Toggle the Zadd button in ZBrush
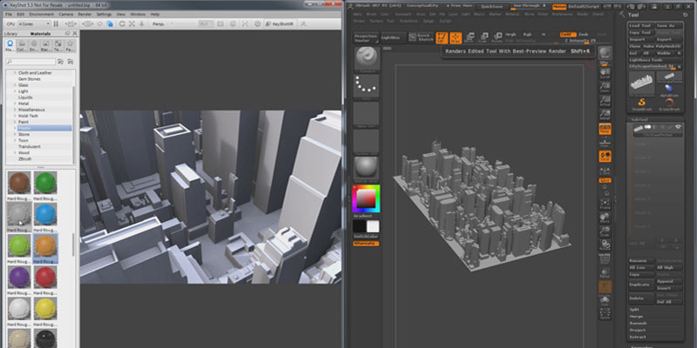Screen dimensions: 697x348 566,34
